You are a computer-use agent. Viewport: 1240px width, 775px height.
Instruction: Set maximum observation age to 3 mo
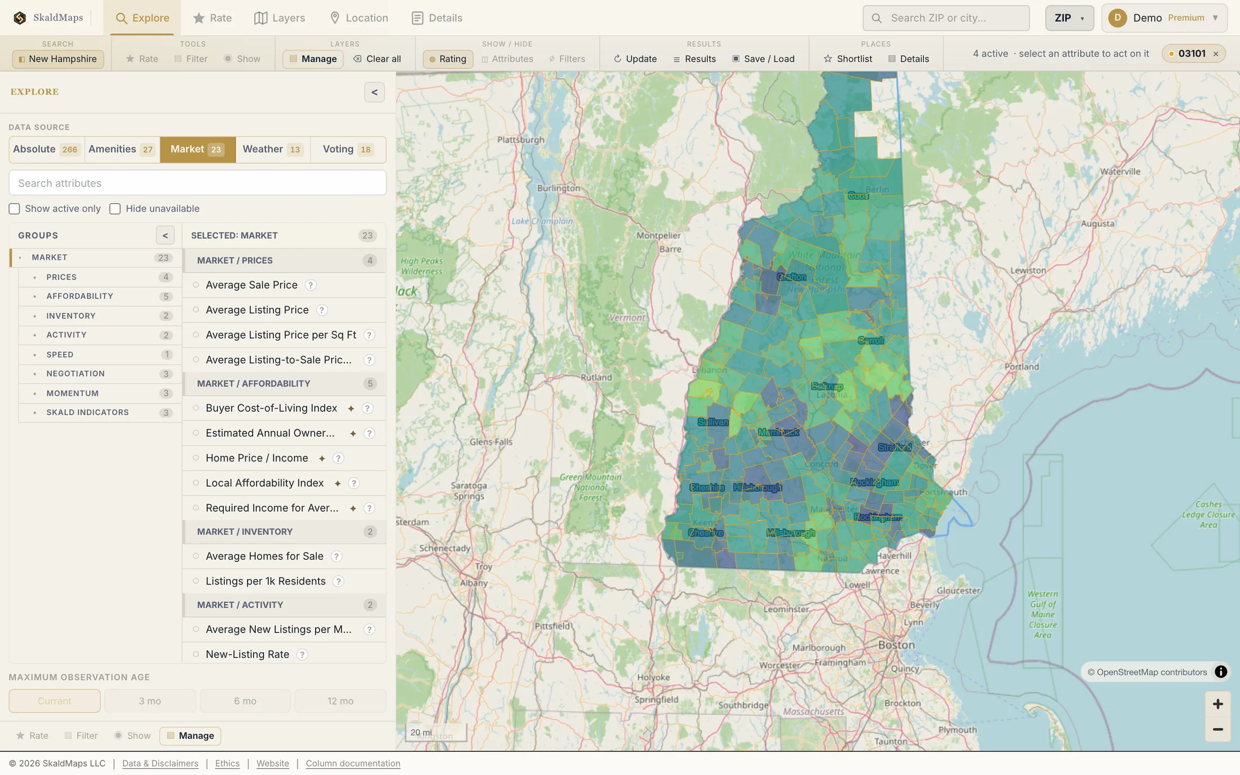click(150, 701)
